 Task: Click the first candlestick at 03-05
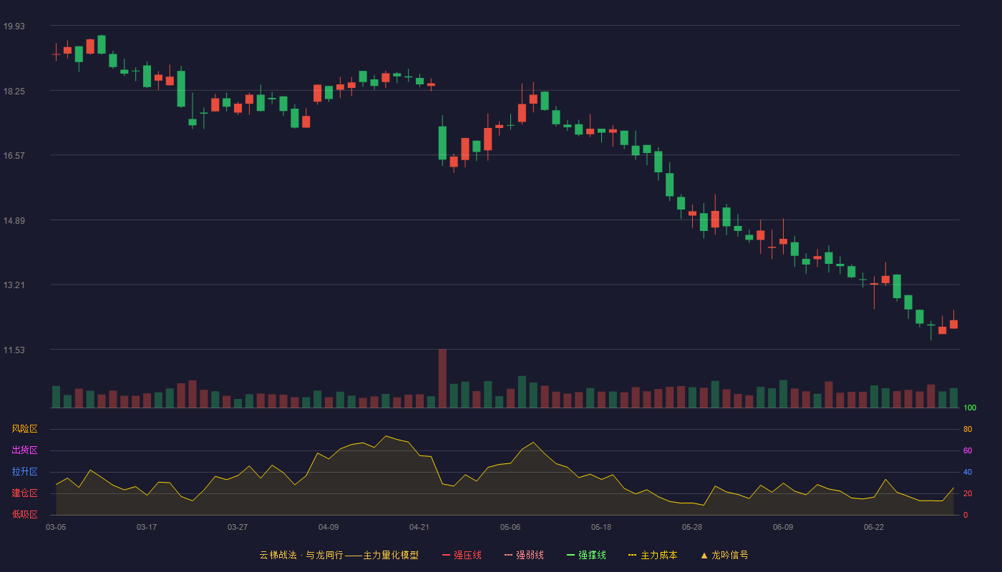click(x=56, y=54)
